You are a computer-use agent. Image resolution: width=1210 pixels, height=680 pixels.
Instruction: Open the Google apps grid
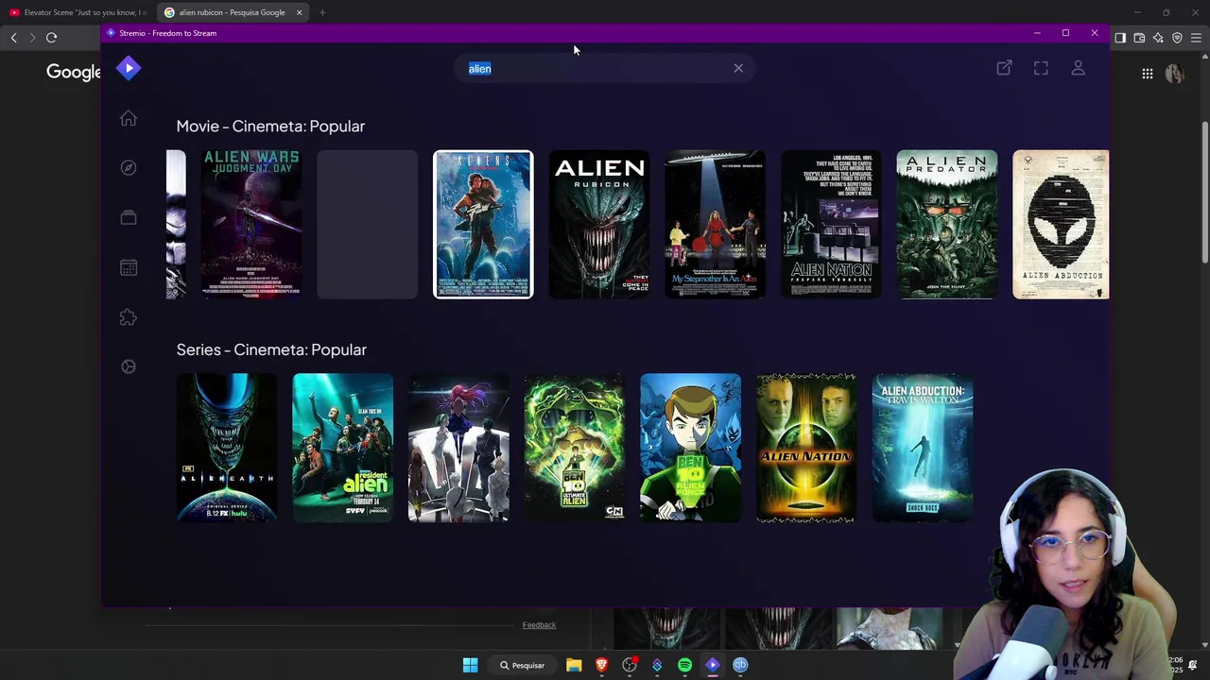click(1148, 74)
